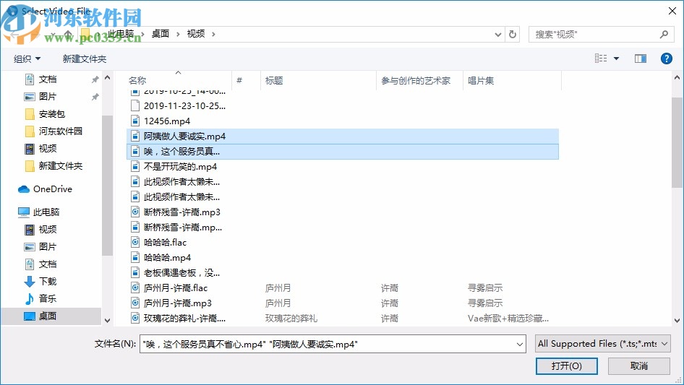Click audio icon of 玫瑰花的葬礼-许嵩 file
Image resolution: width=684 pixels, height=385 pixels.
[135, 319]
